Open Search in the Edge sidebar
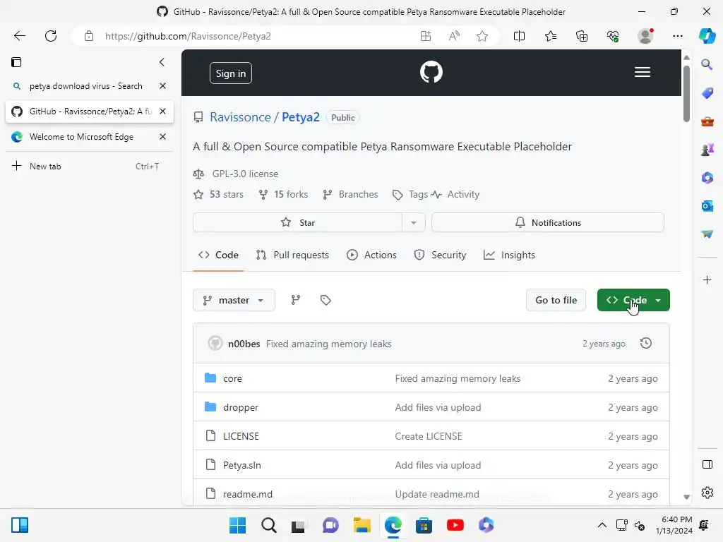This screenshot has width=723, height=542. pos(707,64)
